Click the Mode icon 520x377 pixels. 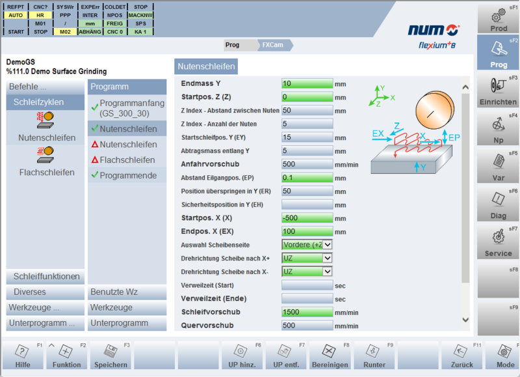click(x=506, y=355)
